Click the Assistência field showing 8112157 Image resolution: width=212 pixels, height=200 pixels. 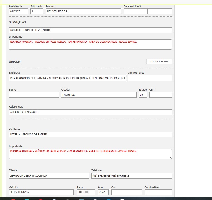pos(18,11)
